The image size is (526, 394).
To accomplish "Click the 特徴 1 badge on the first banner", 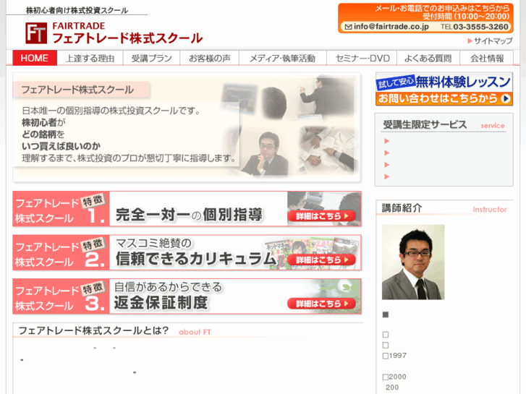I will 93,201.
